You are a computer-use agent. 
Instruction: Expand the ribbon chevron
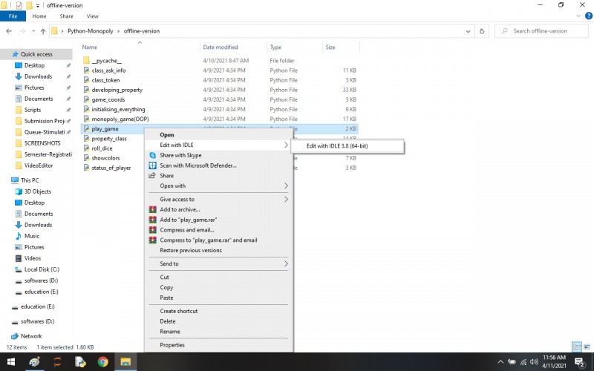coord(578,16)
